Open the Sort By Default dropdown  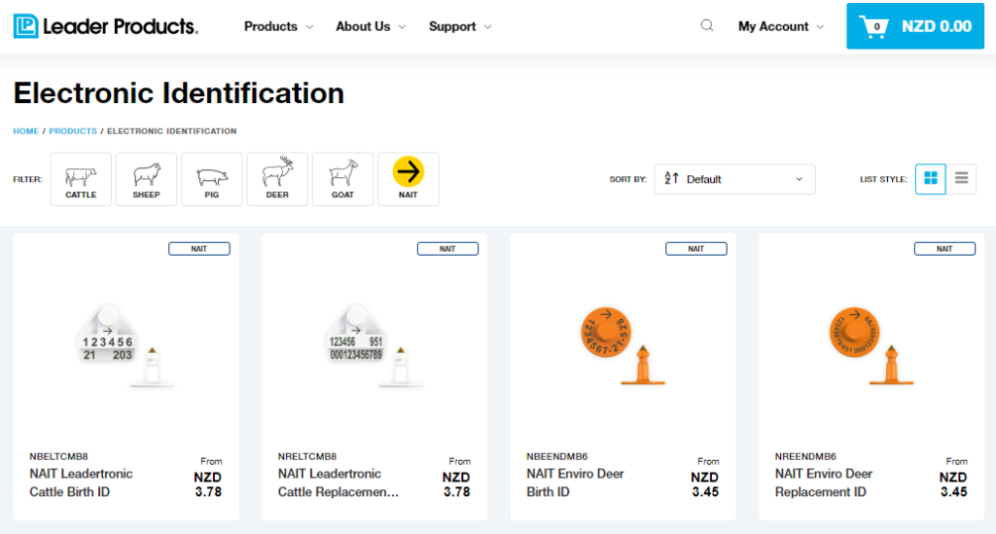(734, 179)
